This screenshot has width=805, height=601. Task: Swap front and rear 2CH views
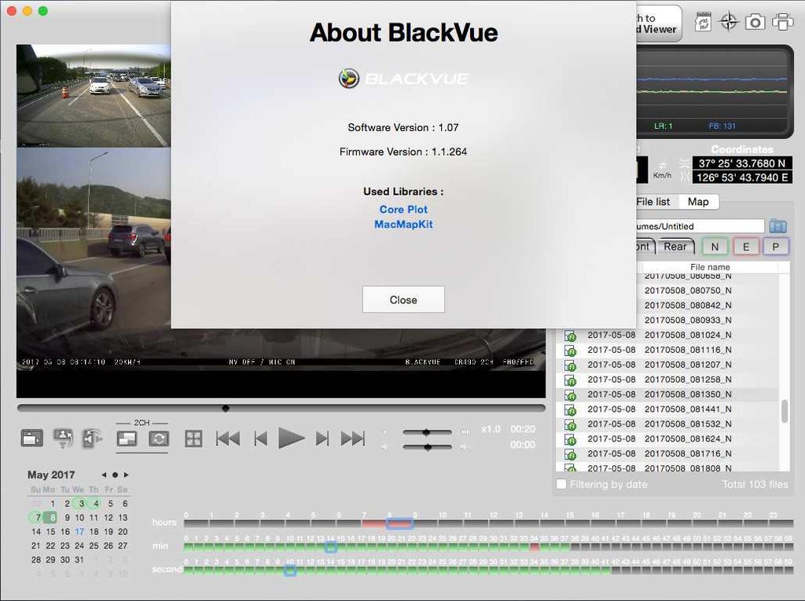click(159, 439)
